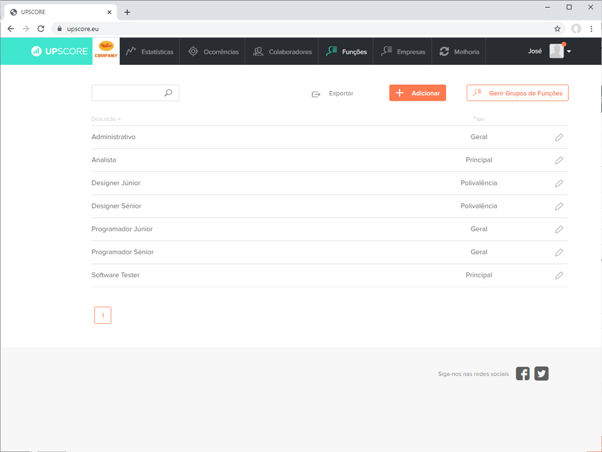Open the Facebook social icon

[523, 373]
